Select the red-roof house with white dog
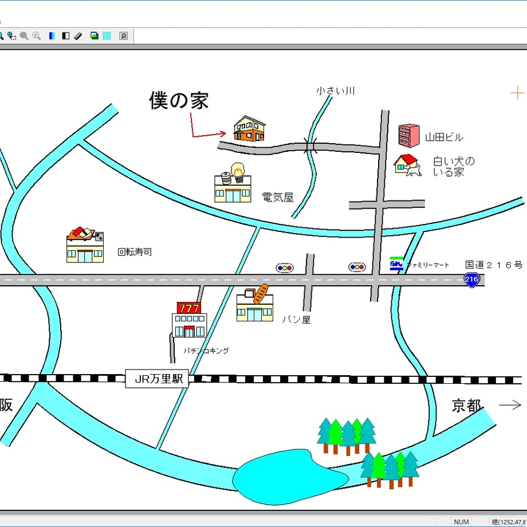Screen dimensions: 527x527 point(408,166)
